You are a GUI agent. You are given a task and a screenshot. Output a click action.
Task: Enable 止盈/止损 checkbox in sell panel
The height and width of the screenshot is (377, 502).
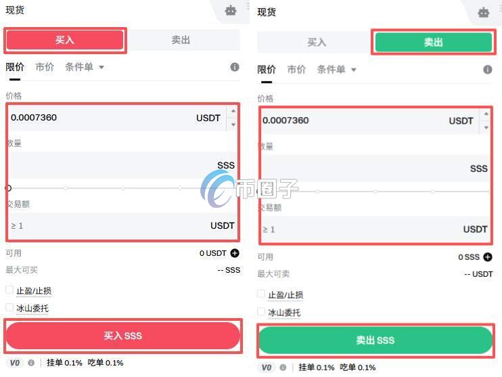click(262, 294)
